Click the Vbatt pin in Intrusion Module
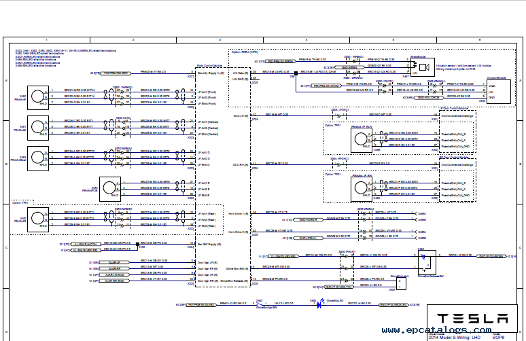 tap(492, 86)
